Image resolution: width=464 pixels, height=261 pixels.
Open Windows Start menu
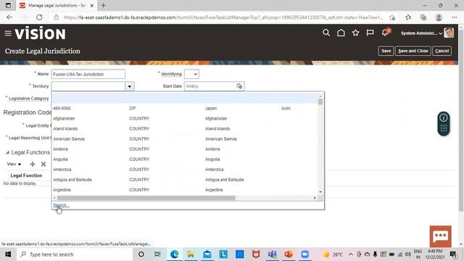8,254
